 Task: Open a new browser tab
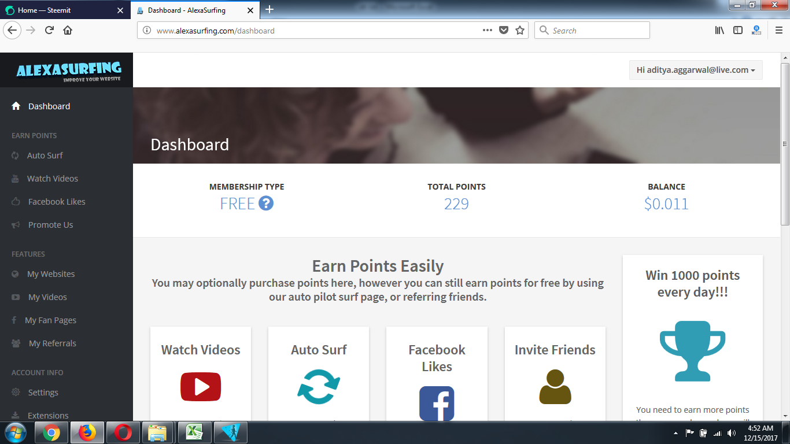[x=270, y=9]
